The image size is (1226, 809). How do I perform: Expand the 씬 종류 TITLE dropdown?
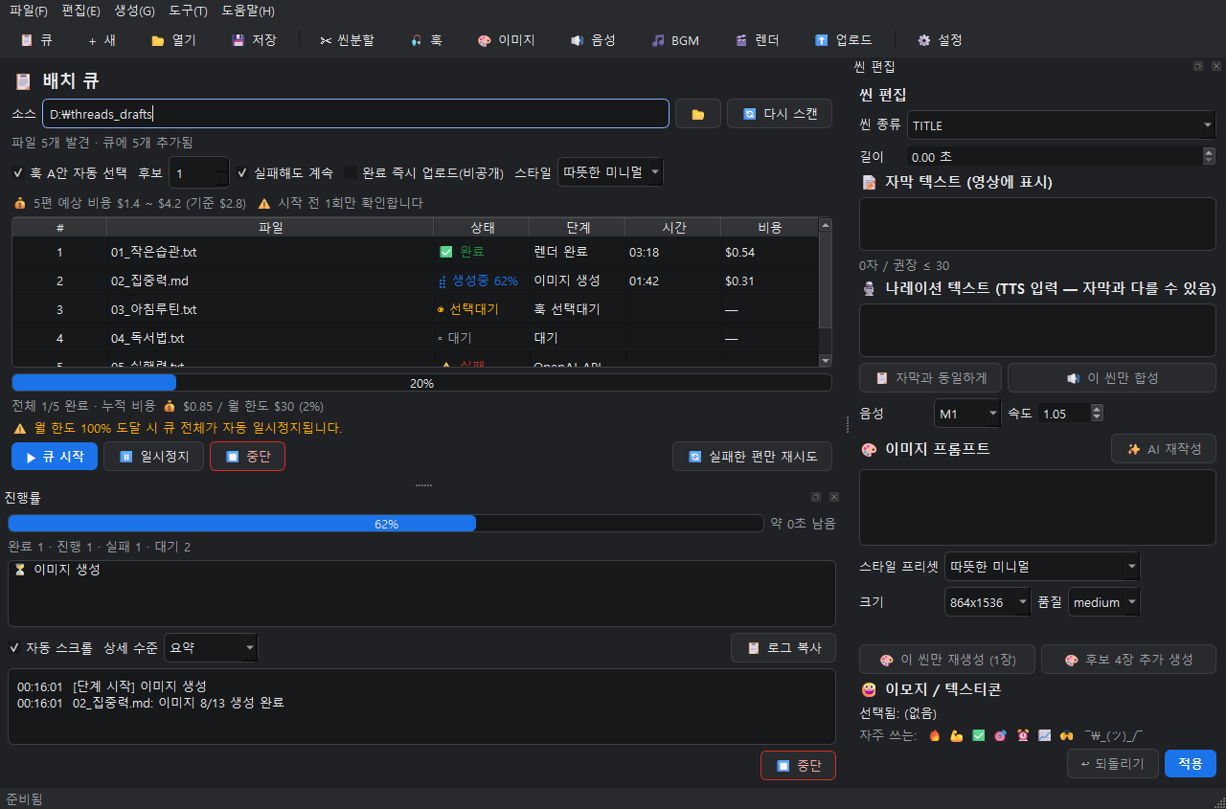(x=1061, y=125)
